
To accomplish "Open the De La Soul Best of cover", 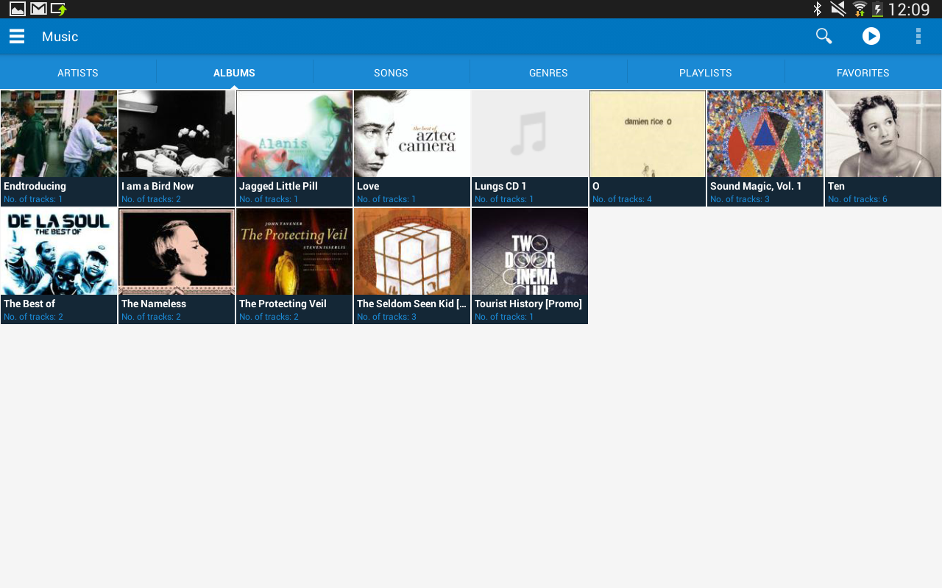I will tap(59, 251).
